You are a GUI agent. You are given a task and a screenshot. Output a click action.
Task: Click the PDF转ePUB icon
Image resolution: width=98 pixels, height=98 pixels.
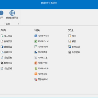tap(36, 68)
